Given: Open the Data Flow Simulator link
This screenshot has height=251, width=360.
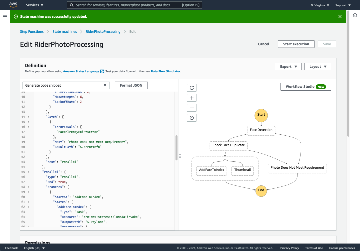Looking at the screenshot, I should tap(165, 71).
